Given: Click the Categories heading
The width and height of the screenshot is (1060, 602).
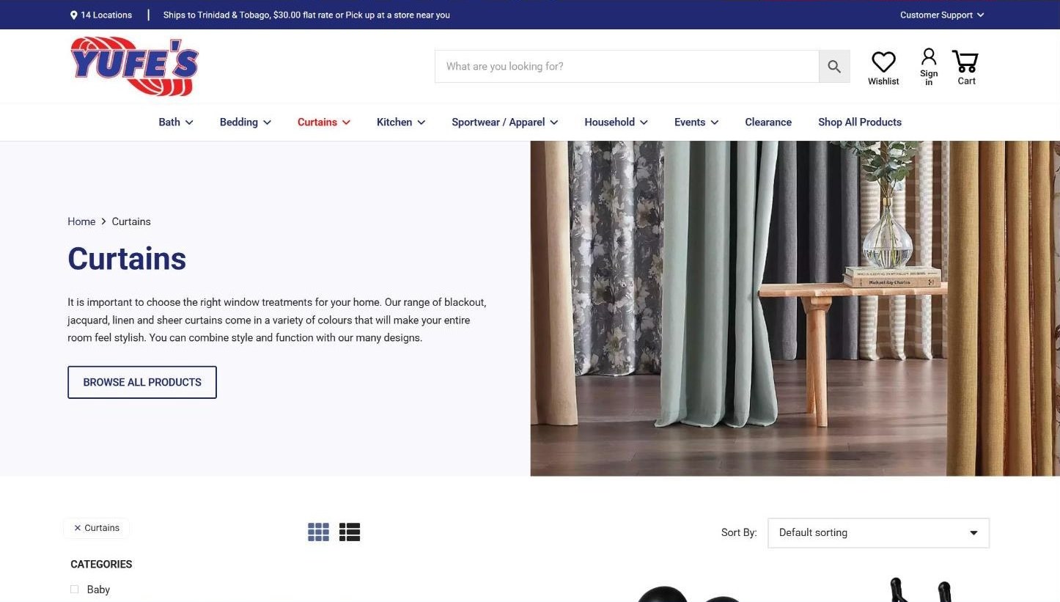Looking at the screenshot, I should coord(101,565).
